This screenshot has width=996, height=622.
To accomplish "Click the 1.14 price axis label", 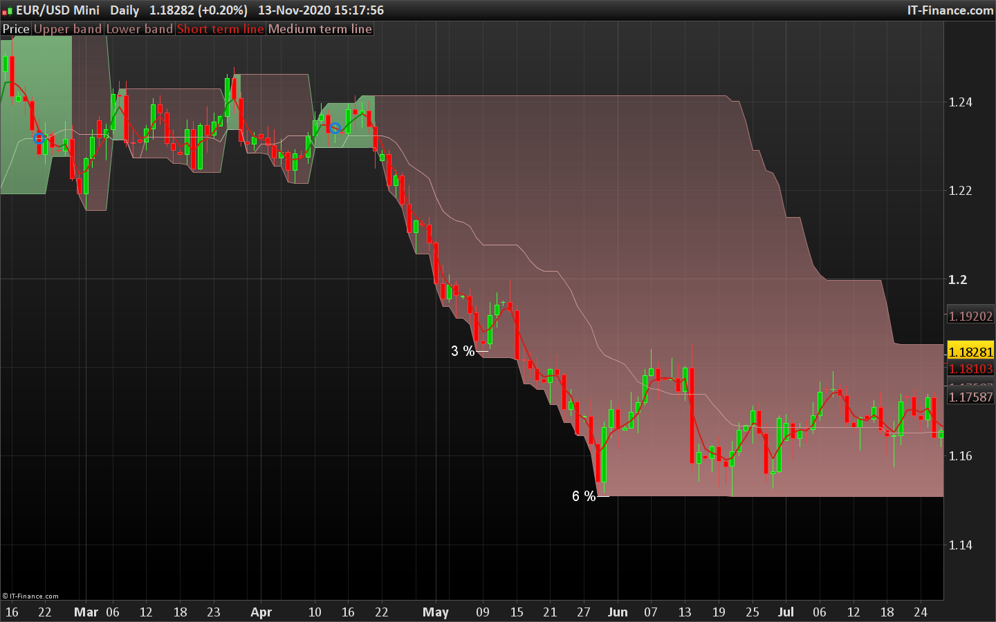I will (960, 545).
